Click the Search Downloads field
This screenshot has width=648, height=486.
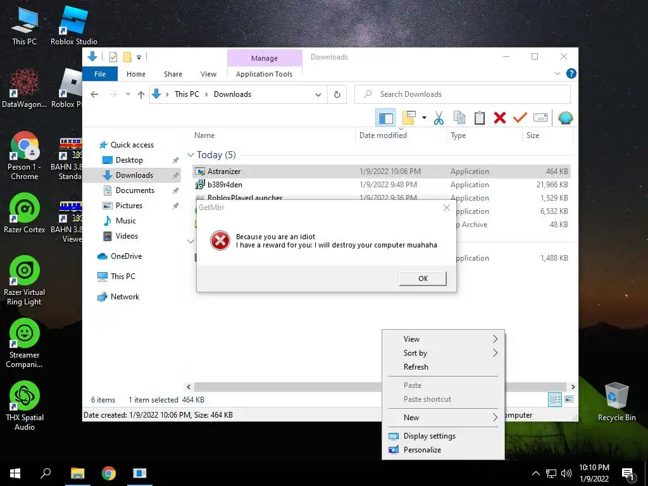(463, 94)
